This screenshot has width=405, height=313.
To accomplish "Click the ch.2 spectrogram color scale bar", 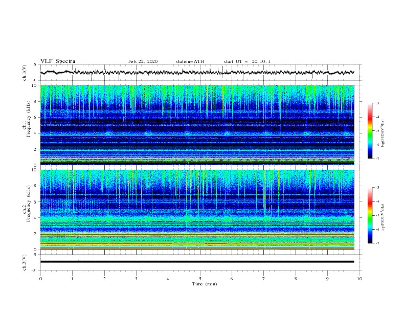I will pyautogui.click(x=370, y=215).
